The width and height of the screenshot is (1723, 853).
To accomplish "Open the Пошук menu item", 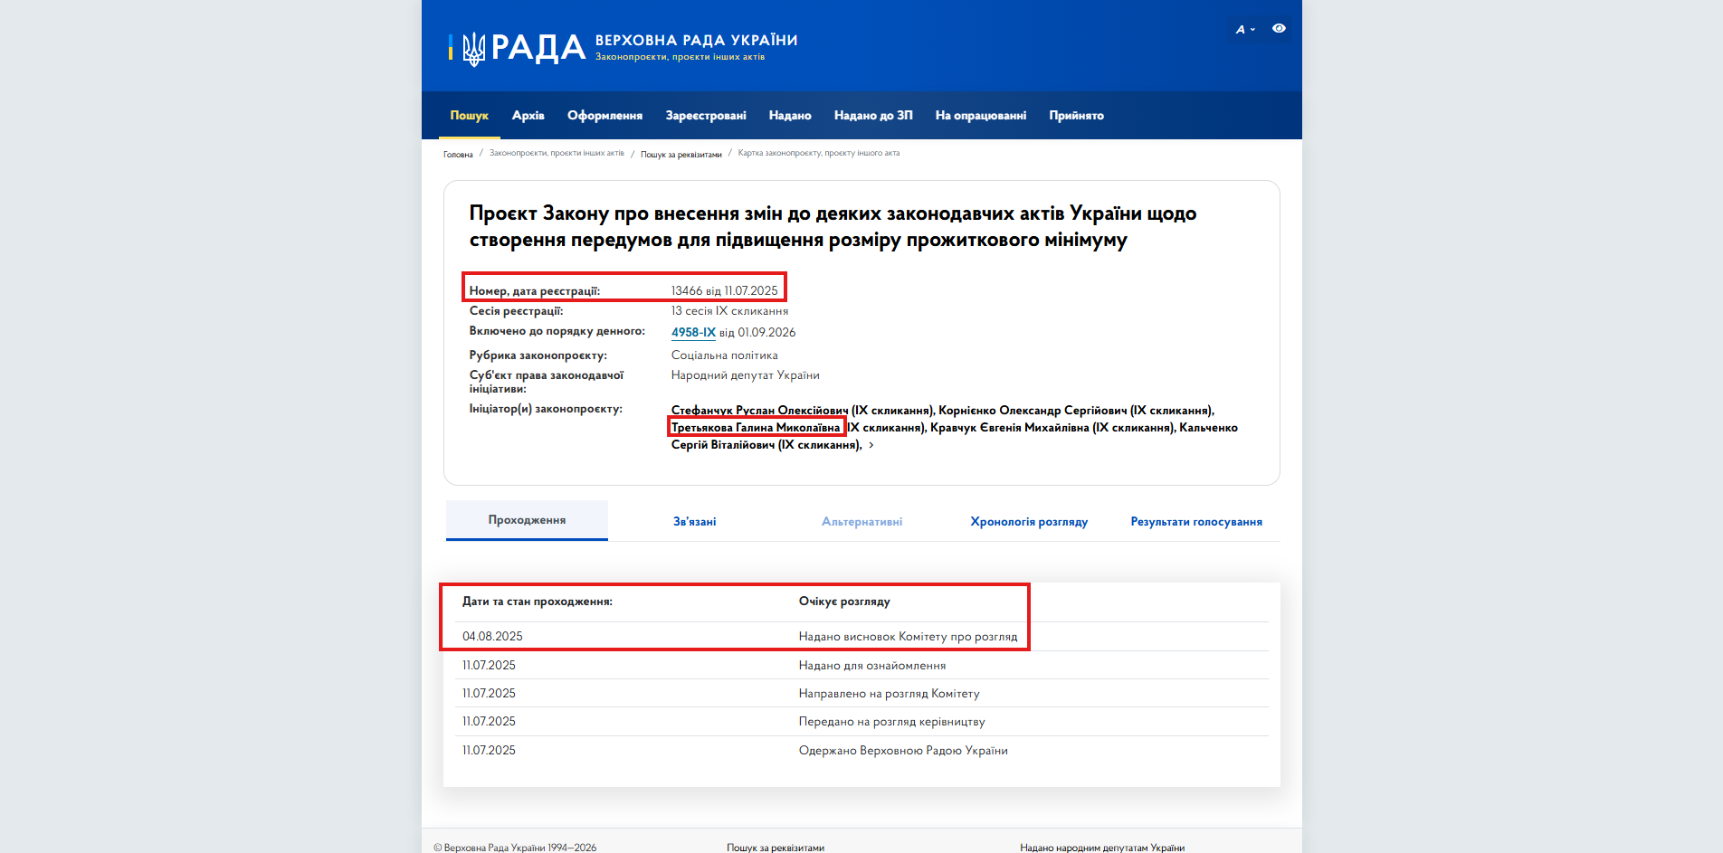I will 469,115.
